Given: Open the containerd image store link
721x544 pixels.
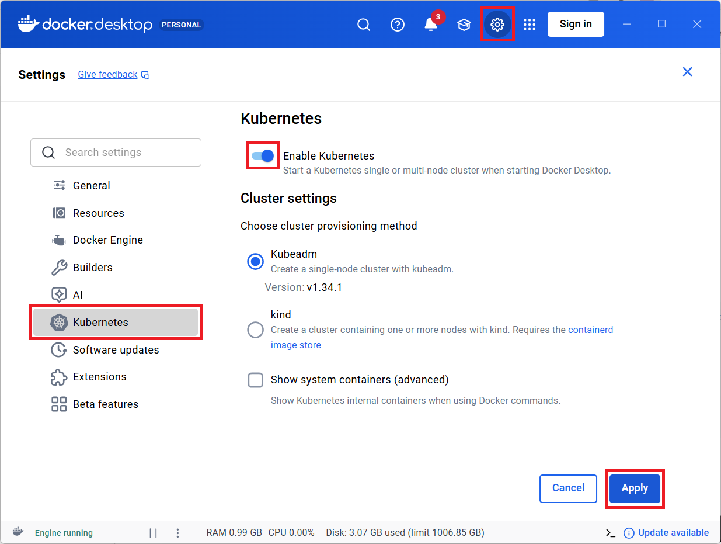Looking at the screenshot, I should pyautogui.click(x=442, y=337).
